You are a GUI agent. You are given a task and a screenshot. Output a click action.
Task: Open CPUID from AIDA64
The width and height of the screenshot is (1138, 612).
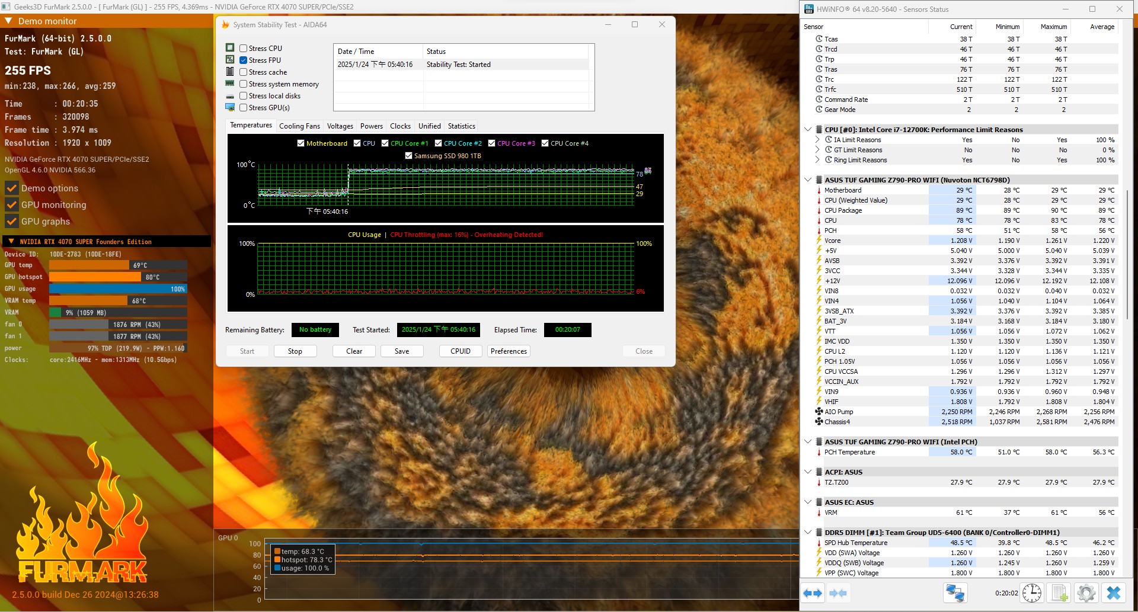(461, 351)
